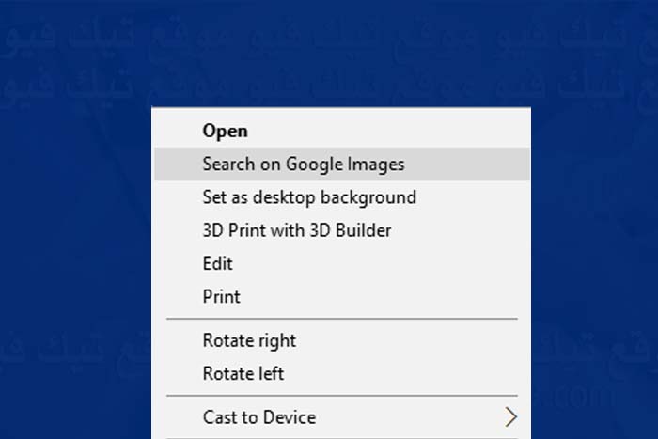
Task: Choose Print from the context menu
Action: (x=342, y=297)
